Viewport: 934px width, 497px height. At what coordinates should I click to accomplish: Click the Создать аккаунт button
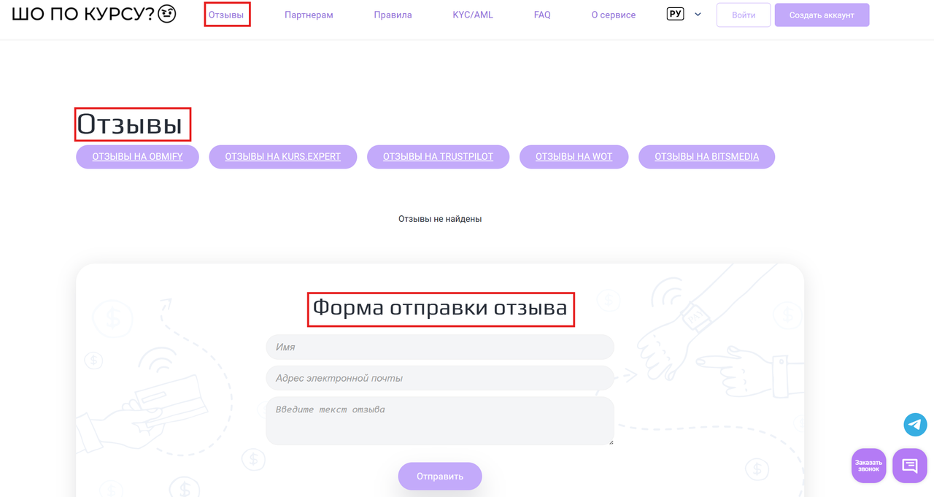click(822, 15)
